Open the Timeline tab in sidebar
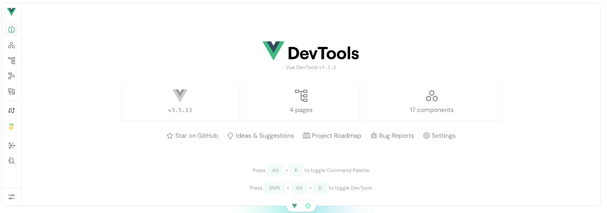 12,76
